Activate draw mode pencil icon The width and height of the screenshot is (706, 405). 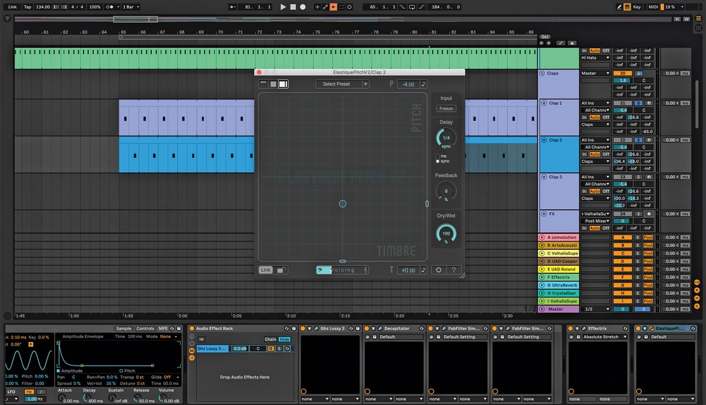[619, 6]
